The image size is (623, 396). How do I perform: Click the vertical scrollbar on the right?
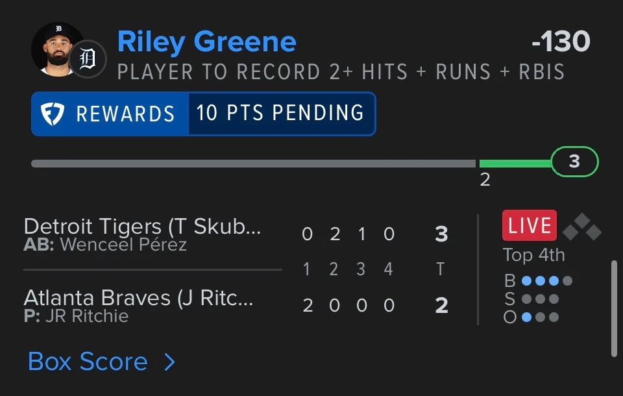coord(615,308)
